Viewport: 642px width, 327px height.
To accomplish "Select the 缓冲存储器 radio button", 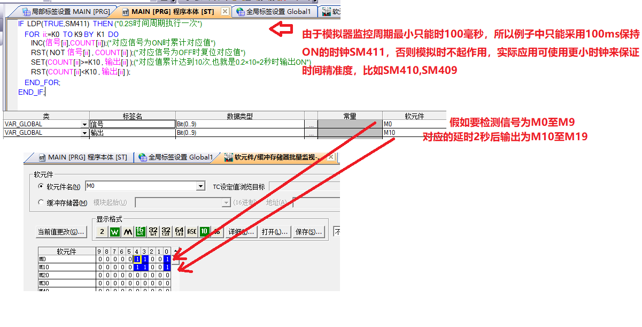I will 41,203.
